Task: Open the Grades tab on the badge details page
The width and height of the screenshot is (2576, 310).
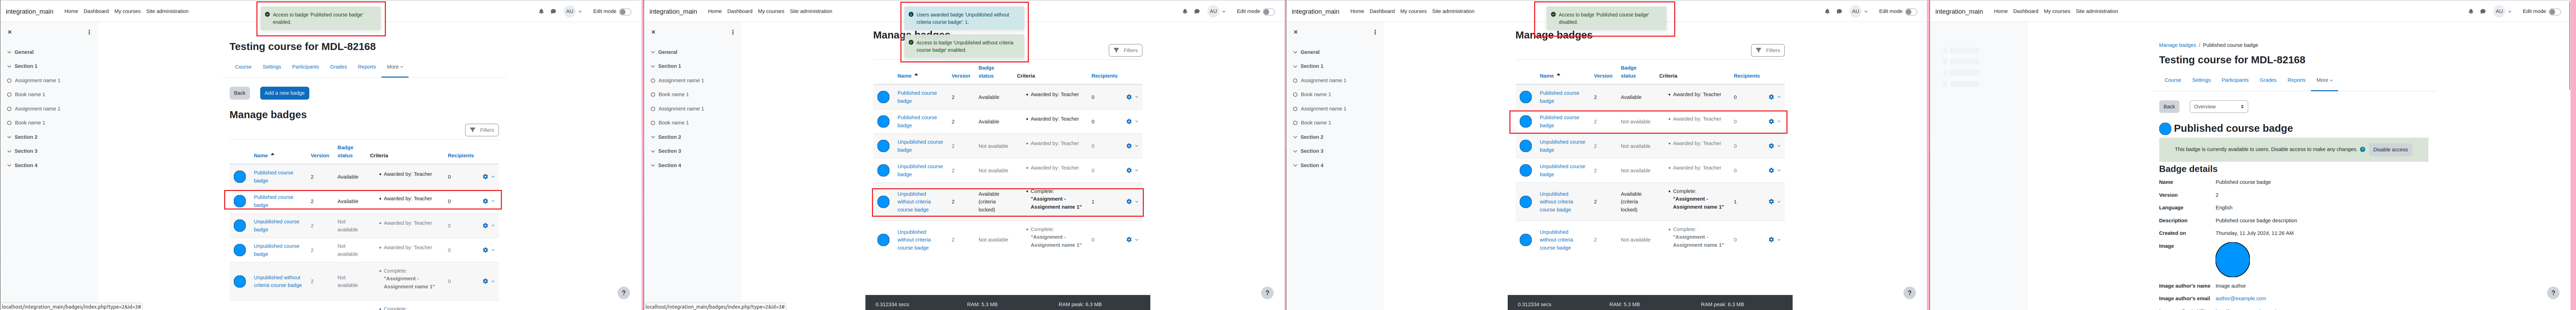Action: point(2268,80)
